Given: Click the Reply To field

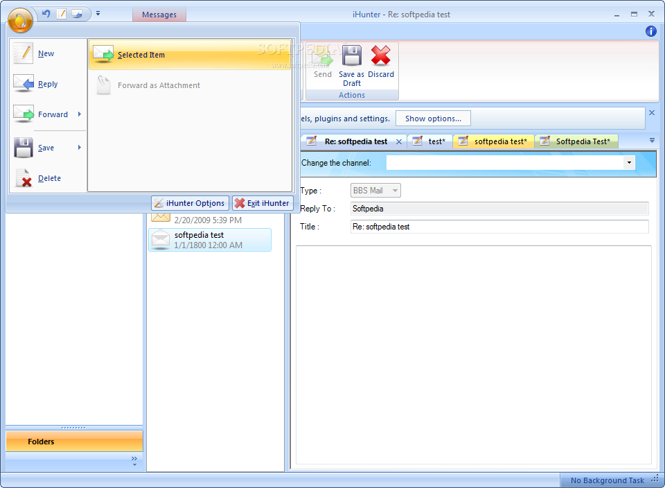Looking at the screenshot, I should click(x=499, y=209).
